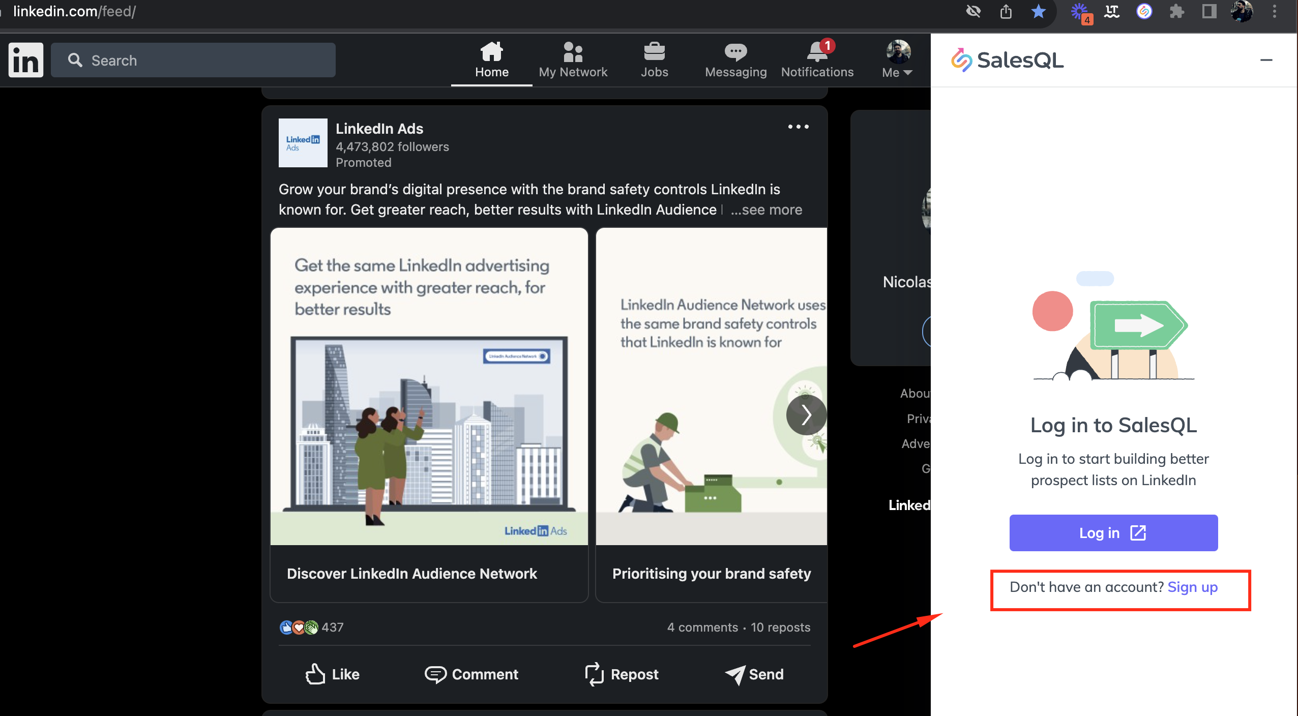Image resolution: width=1298 pixels, height=716 pixels.
Task: Minimize the SalesQL panel
Action: 1266,60
